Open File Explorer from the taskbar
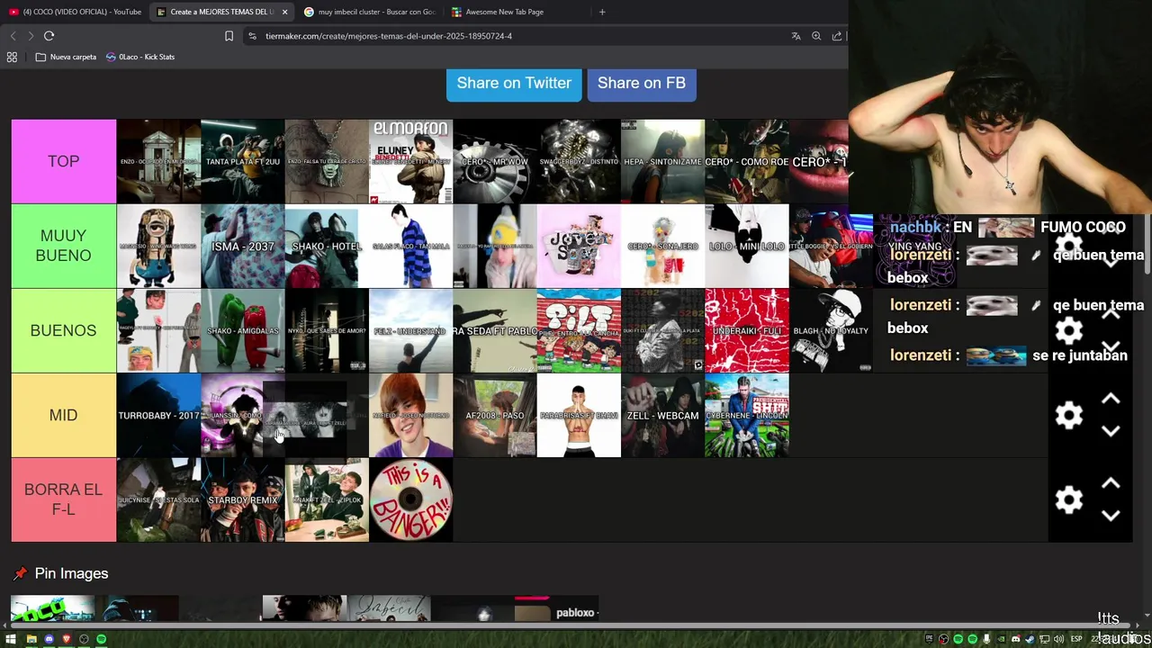Screen dimensions: 1152x648 (31, 639)
